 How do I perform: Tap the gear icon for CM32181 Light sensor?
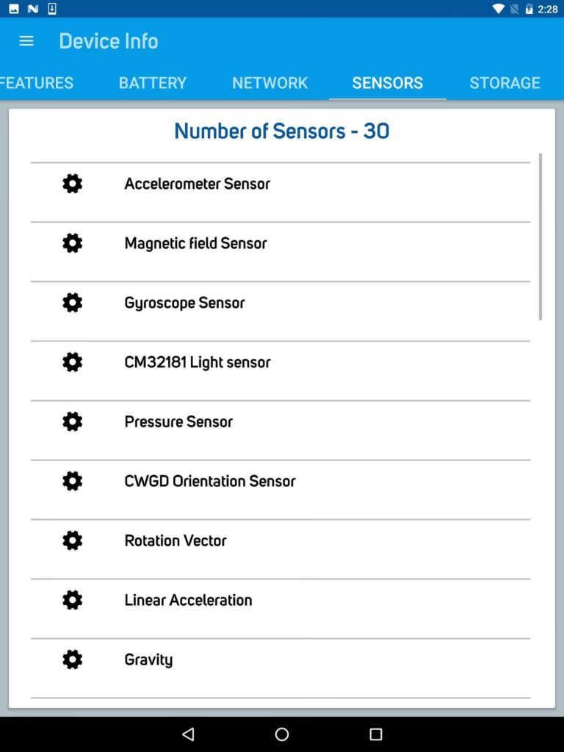click(72, 362)
